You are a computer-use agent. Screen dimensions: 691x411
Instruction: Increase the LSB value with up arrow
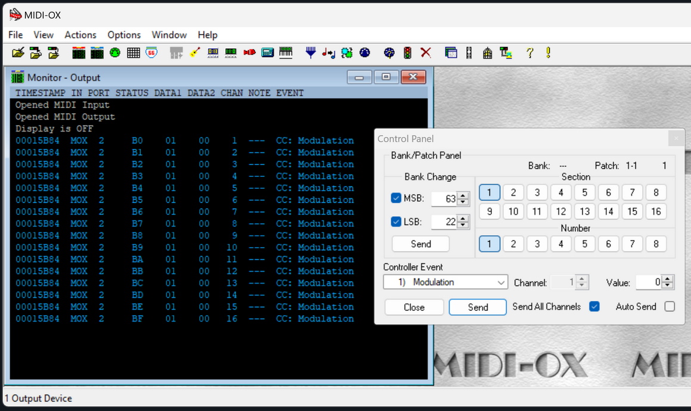pyautogui.click(x=463, y=219)
